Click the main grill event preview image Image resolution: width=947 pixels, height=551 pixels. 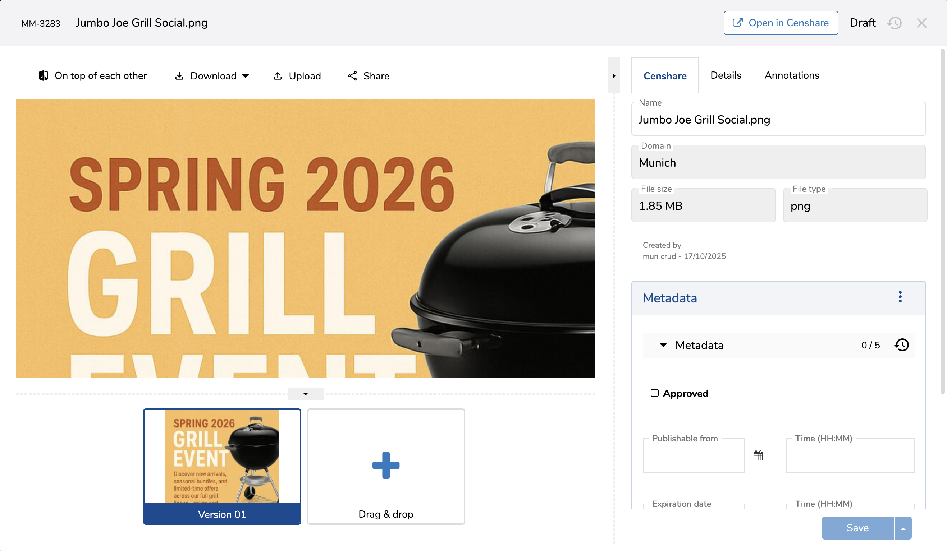tap(306, 239)
